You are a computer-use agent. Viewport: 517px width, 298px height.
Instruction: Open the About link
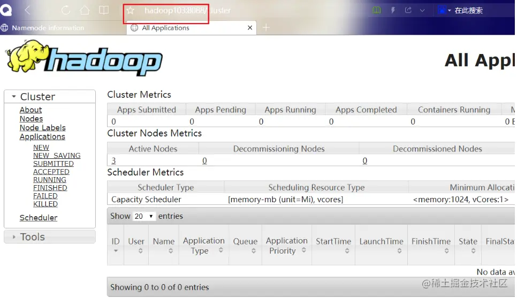point(31,110)
